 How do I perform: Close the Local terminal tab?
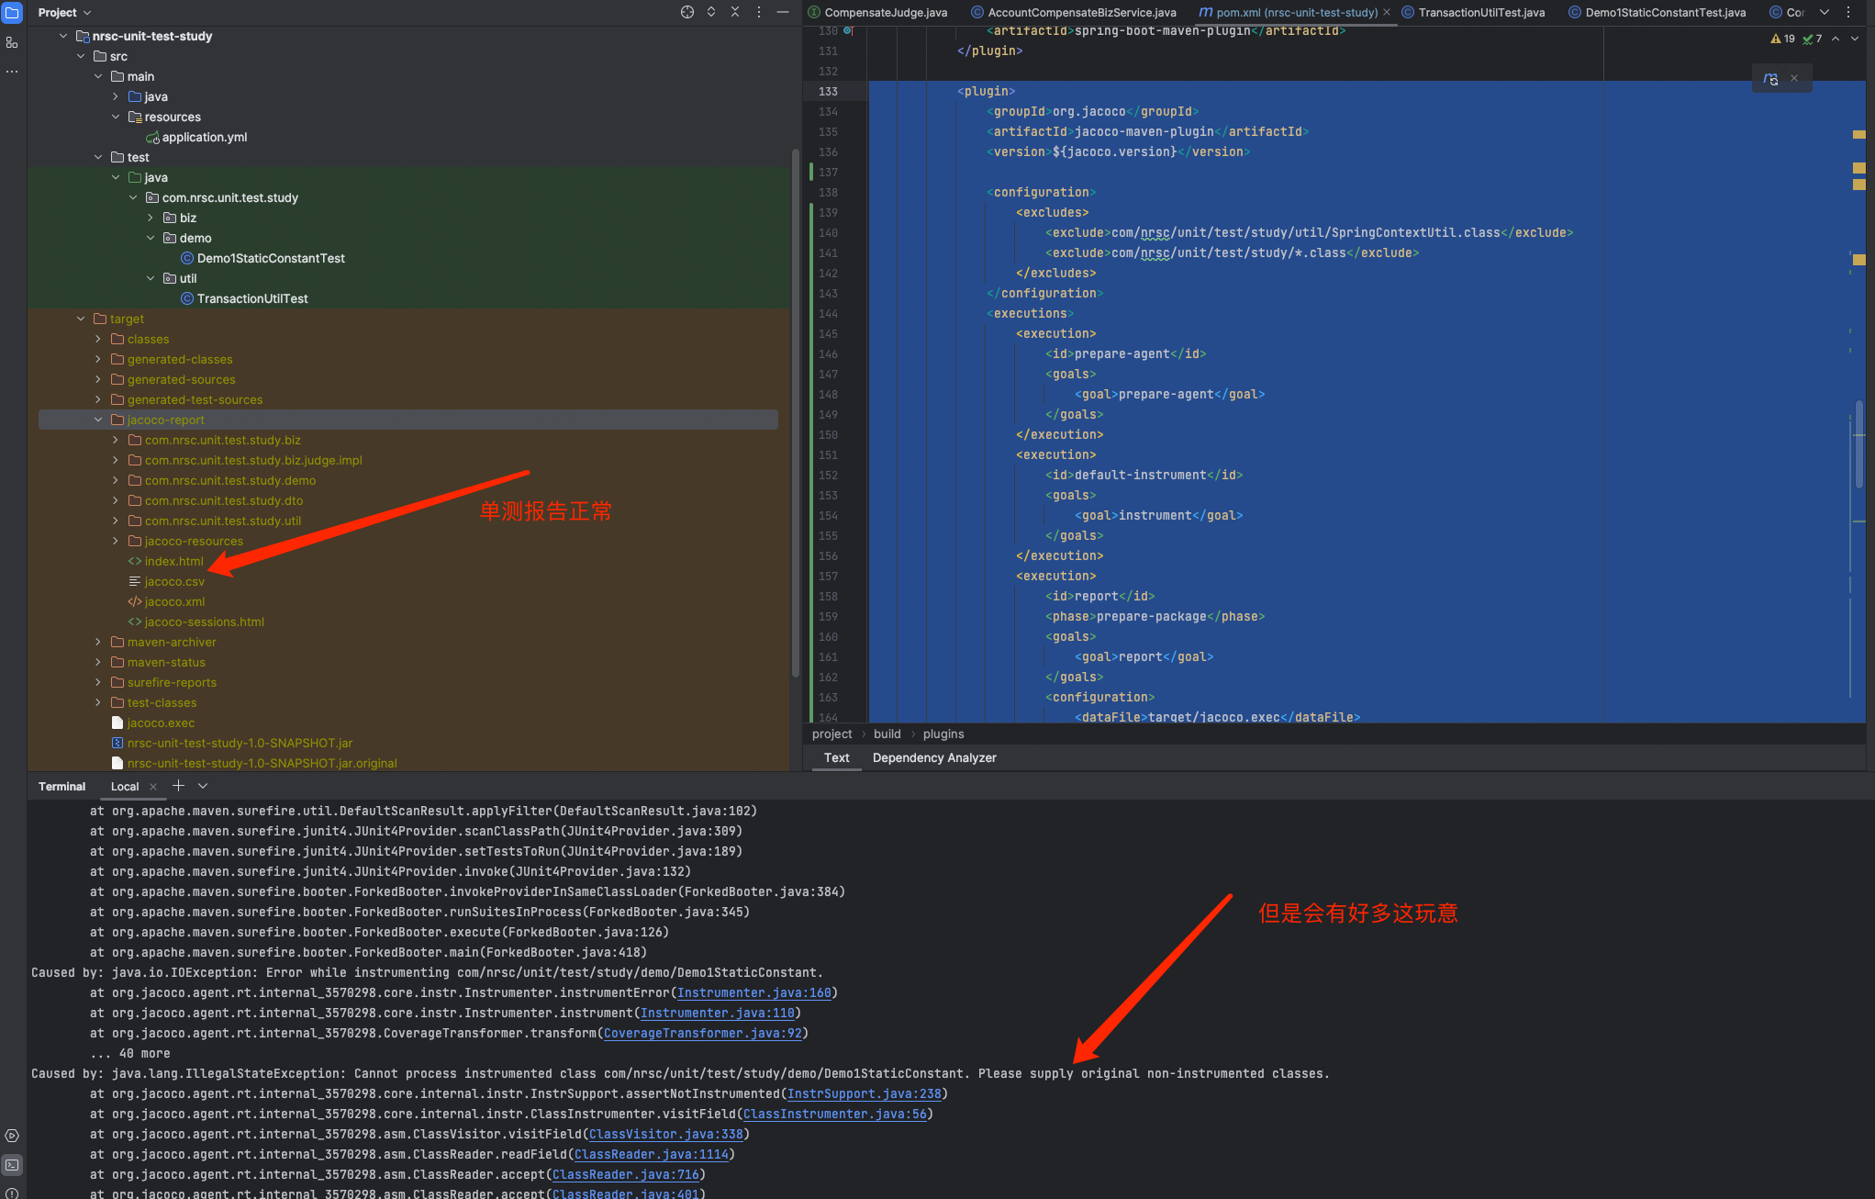point(153,787)
